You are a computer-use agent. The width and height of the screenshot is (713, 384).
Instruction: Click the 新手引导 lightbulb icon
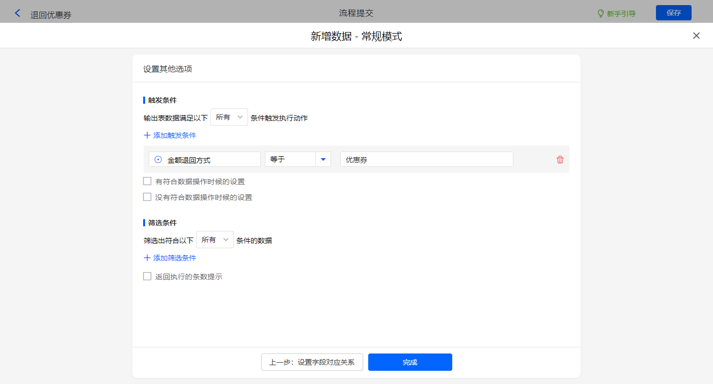pos(600,13)
